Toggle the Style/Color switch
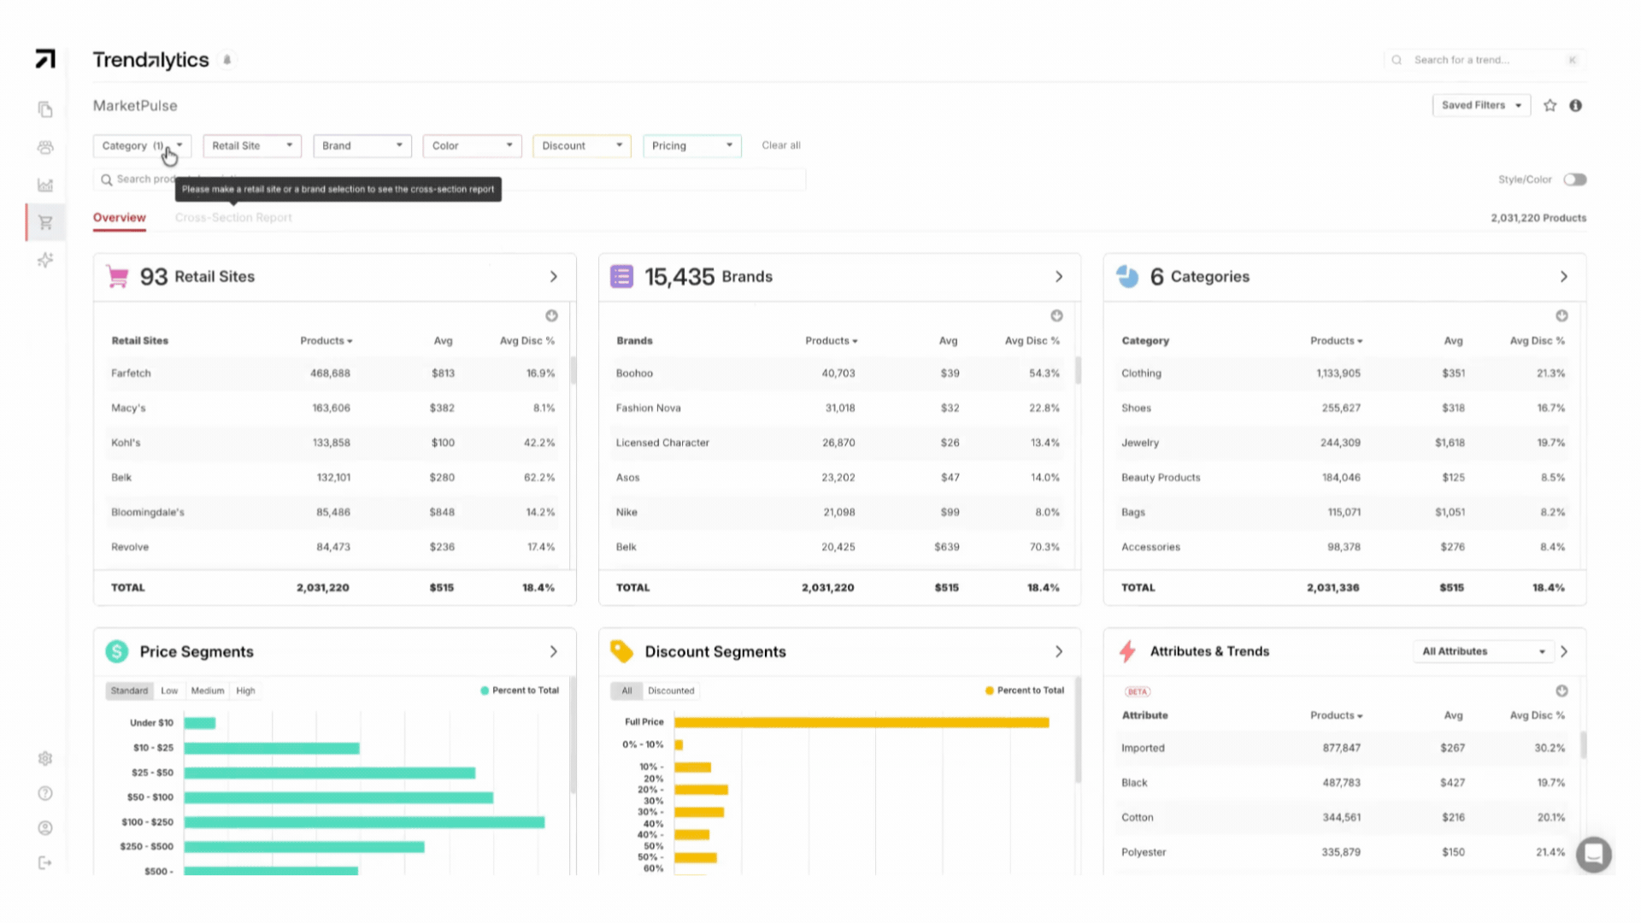 1574,179
